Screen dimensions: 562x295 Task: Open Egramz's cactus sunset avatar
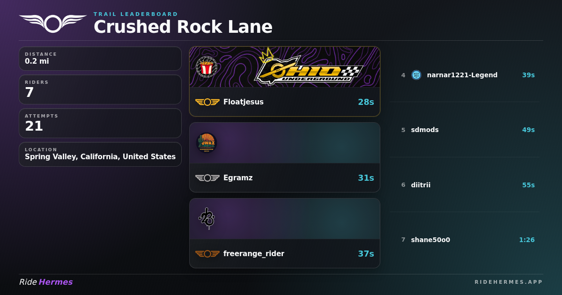[x=207, y=143]
